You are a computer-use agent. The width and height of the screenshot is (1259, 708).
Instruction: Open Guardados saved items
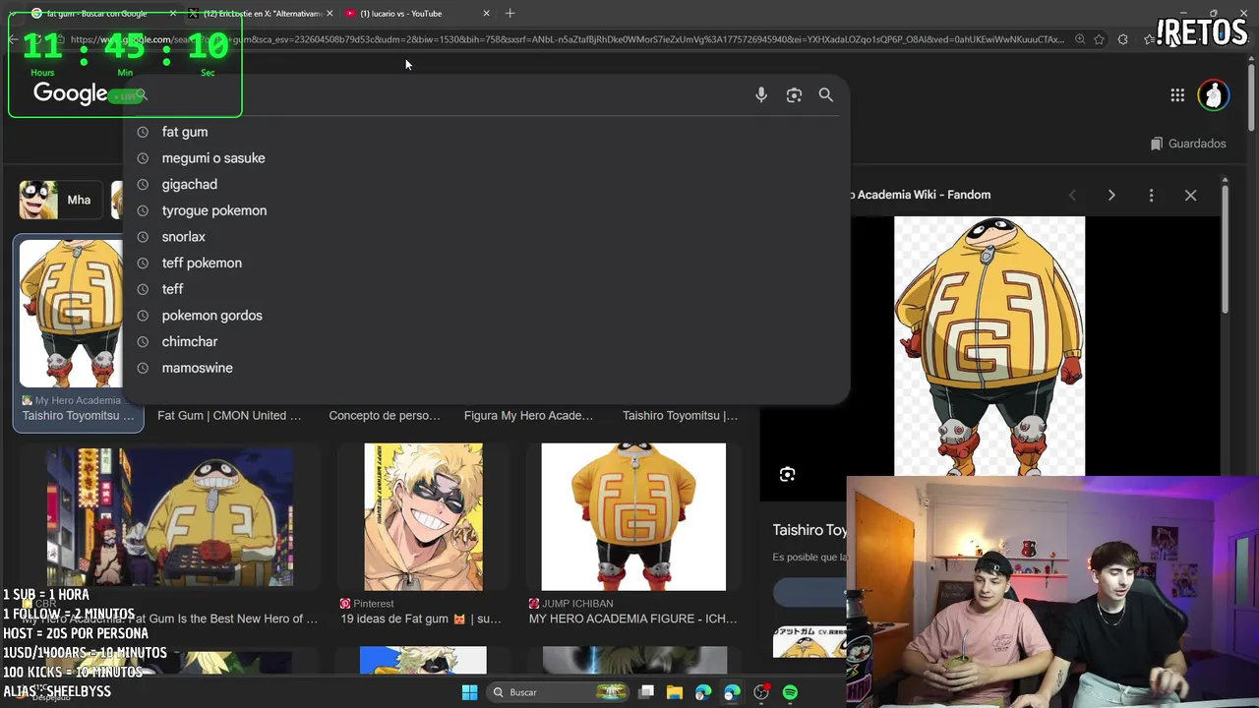coord(1188,144)
